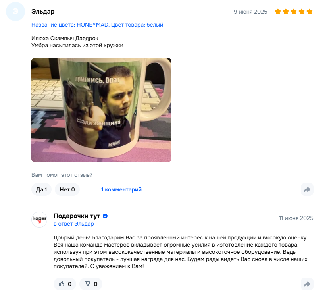Click the review date 9 июня 2025
The width and height of the screenshot is (331, 305).
[x=250, y=12]
